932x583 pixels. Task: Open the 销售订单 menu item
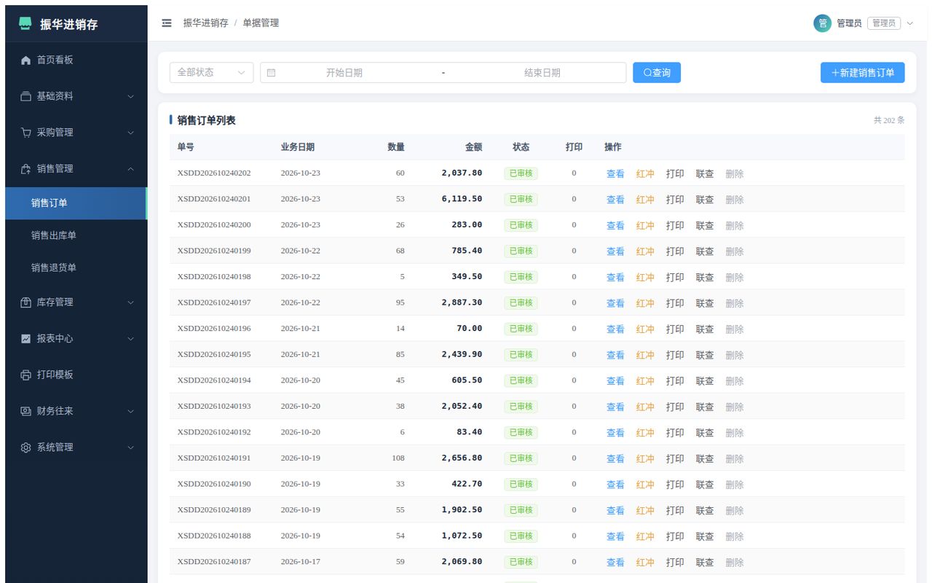click(76, 203)
